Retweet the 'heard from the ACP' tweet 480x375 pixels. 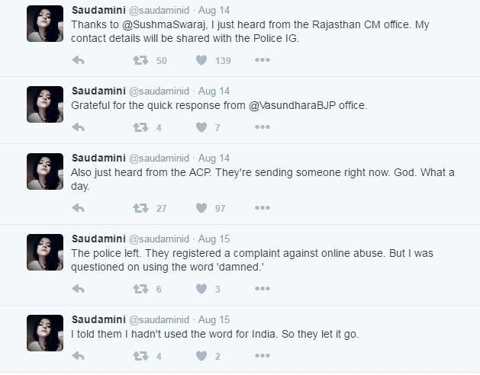coord(140,208)
